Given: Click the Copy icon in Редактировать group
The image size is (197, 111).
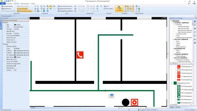Looking at the screenshot, I should 137,6.
